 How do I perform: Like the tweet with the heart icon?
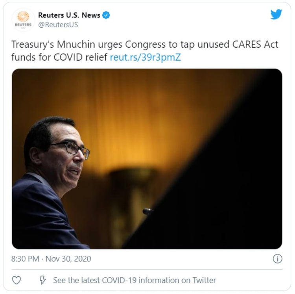(17, 280)
